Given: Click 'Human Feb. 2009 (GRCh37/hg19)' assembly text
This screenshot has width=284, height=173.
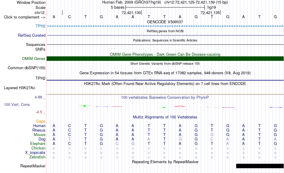Looking at the screenshot, I should [132, 2].
